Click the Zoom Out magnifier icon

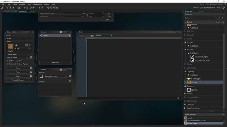coord(48,8)
